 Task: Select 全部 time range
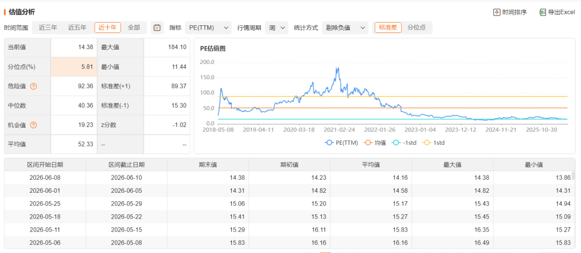[x=134, y=27]
